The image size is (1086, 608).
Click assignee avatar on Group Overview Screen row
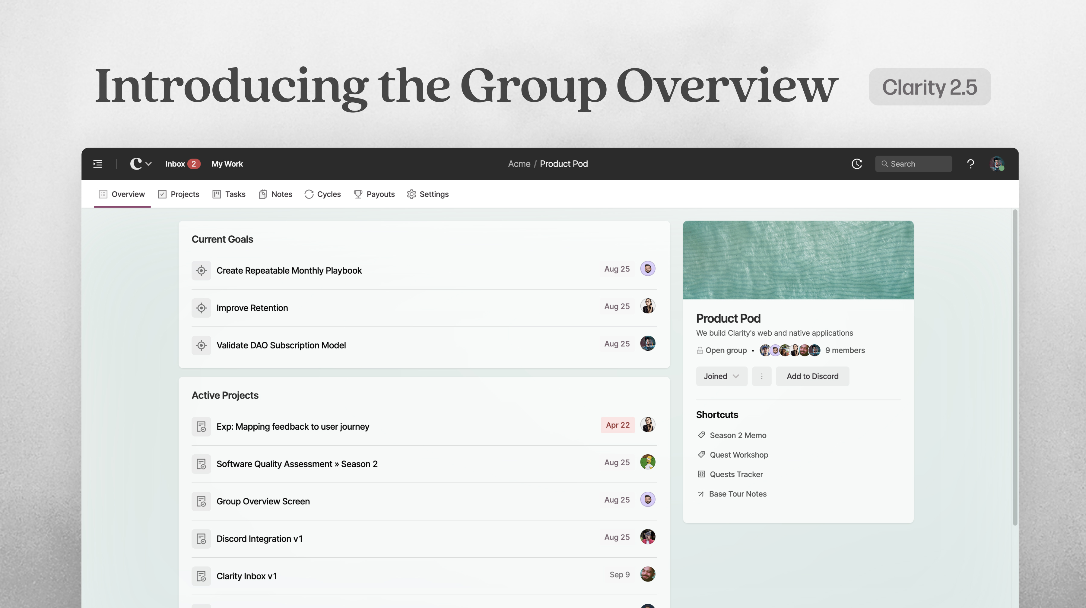[648, 499]
